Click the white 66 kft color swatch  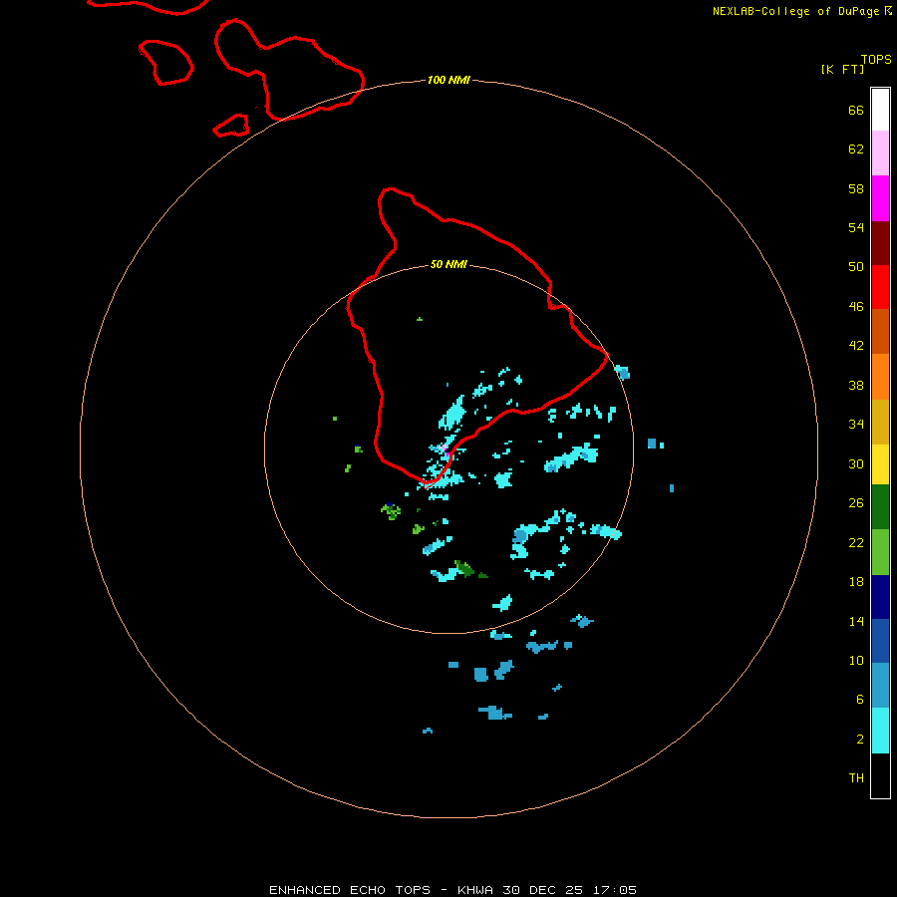point(880,110)
